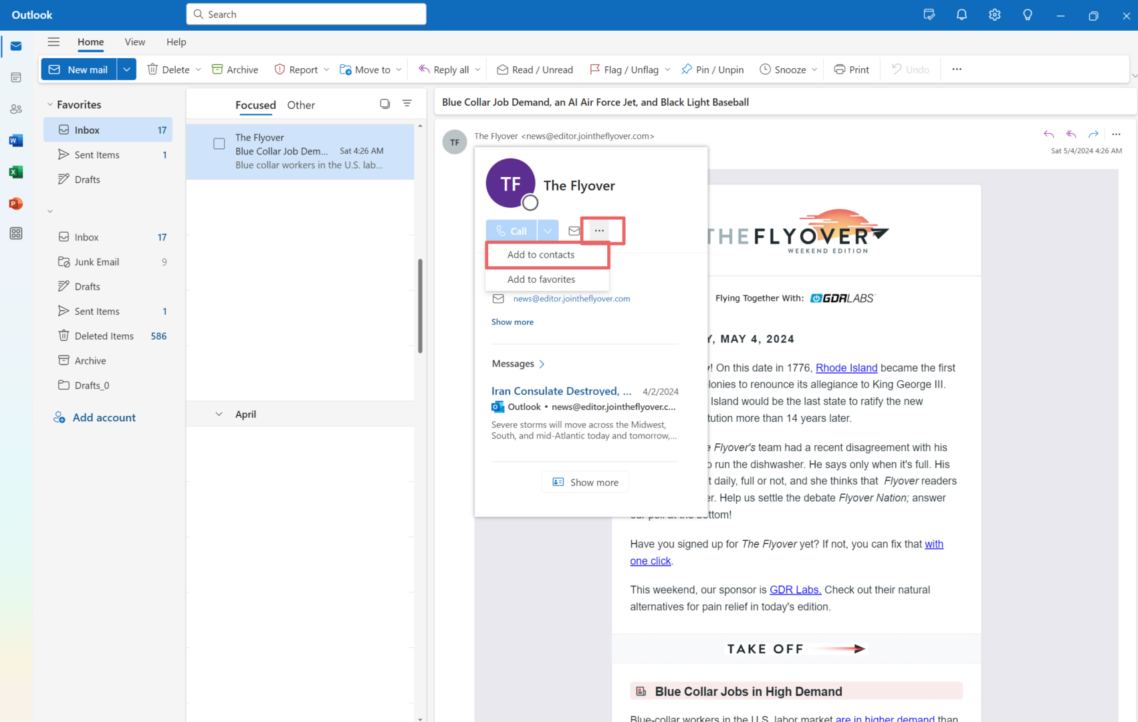
Task: Click the New mail button
Action: 79,70
